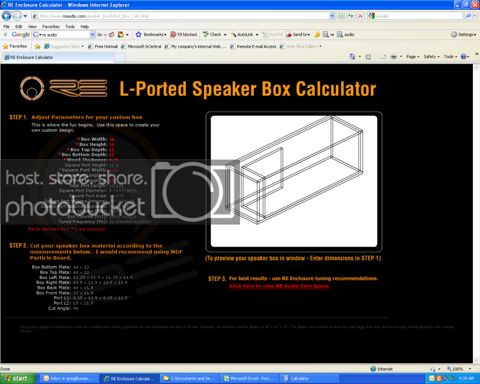Click the highlighter pen icon
Image resolution: width=480 pixels, height=384 pixels.
tap(317, 35)
